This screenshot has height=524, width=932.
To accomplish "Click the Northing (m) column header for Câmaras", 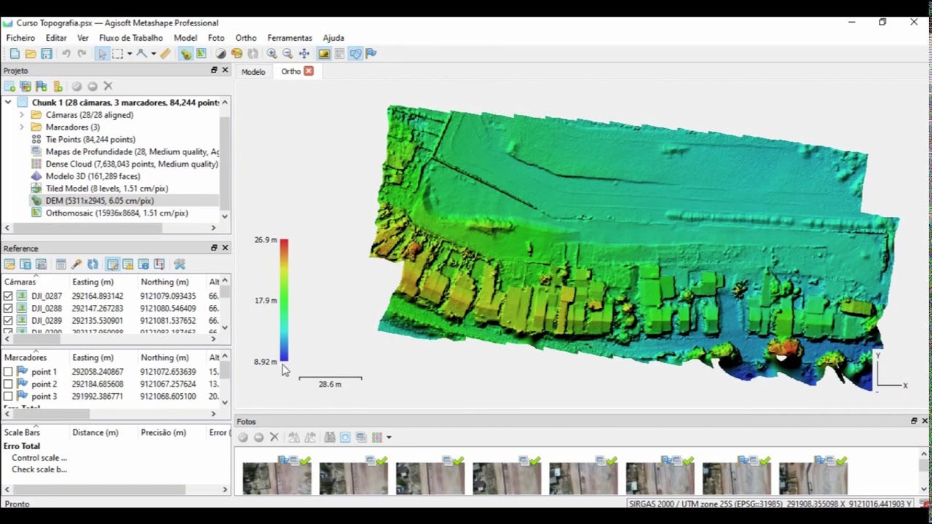I will [165, 282].
